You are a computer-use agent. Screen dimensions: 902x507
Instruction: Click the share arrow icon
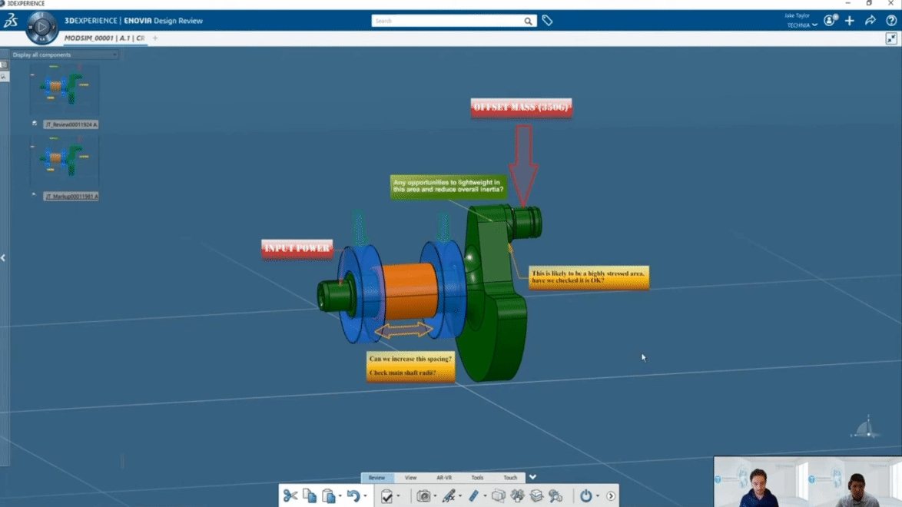click(870, 21)
